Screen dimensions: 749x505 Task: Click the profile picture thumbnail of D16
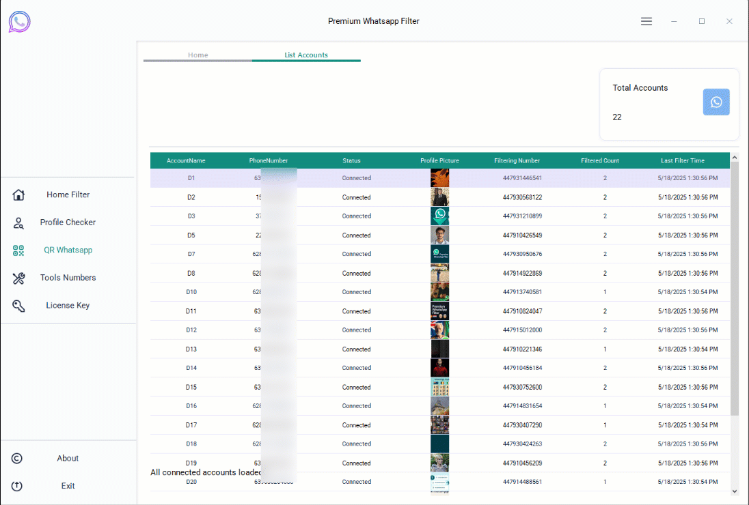click(439, 406)
